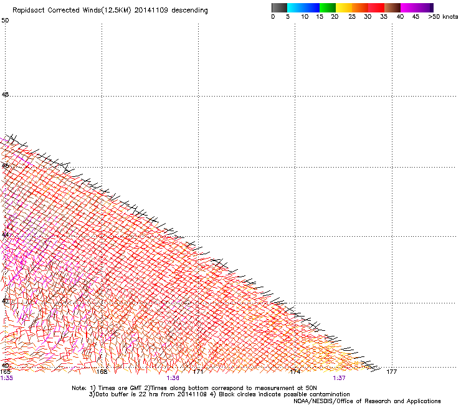Click the longitude axis label '171'
461x405 pixels.
click(198, 372)
